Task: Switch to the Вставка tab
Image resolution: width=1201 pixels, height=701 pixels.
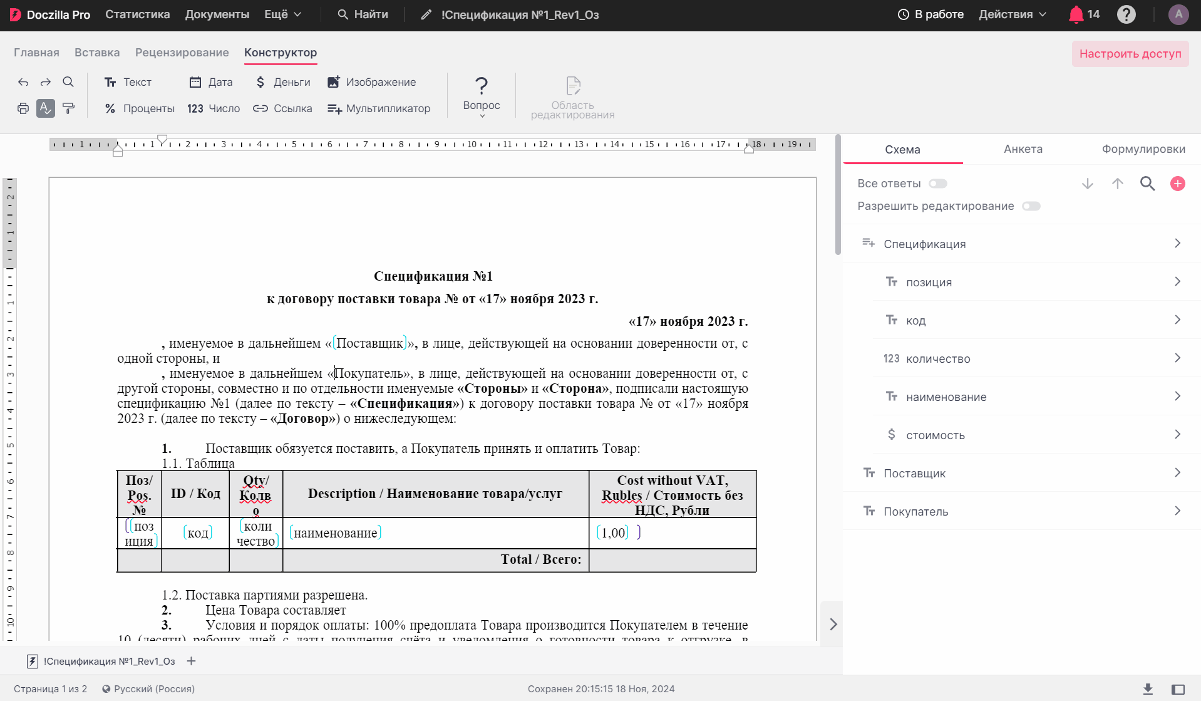Action: coord(97,53)
